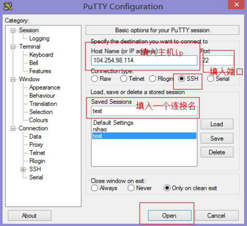Choose the Serial connection type

210,79
